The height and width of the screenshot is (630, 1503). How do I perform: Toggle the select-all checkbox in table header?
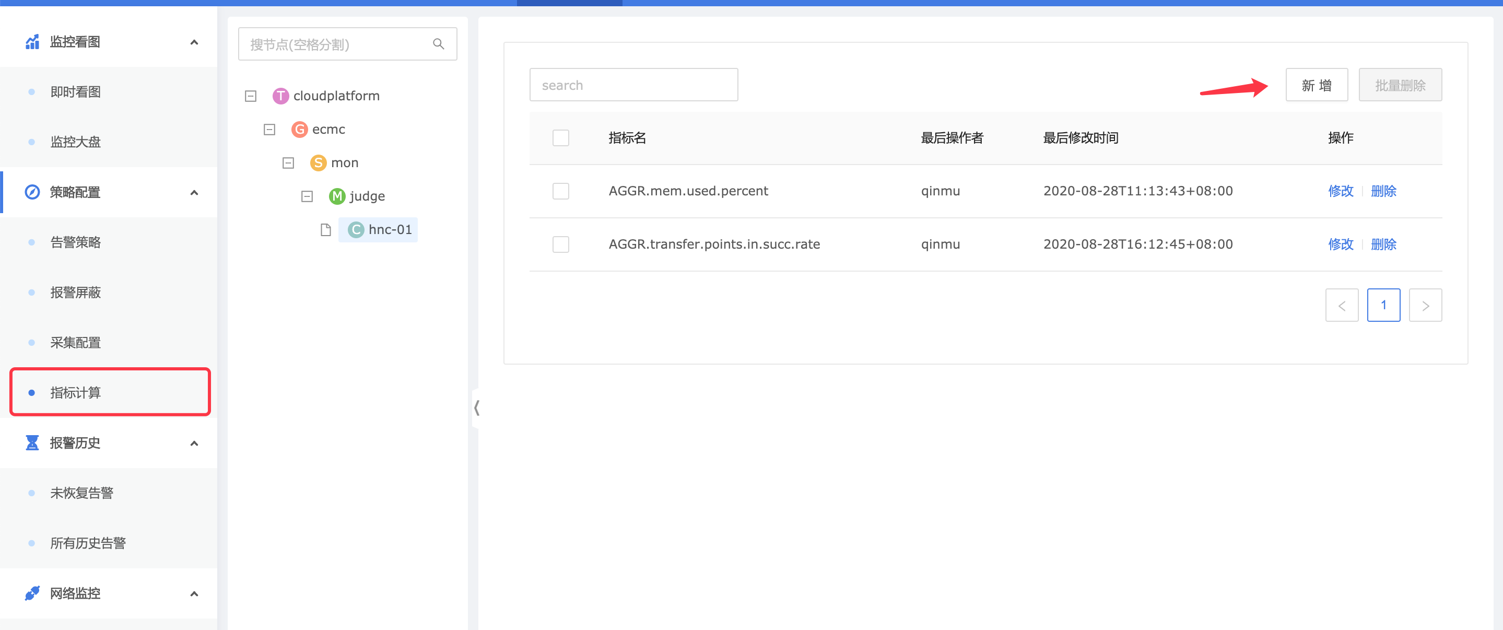[x=560, y=138]
